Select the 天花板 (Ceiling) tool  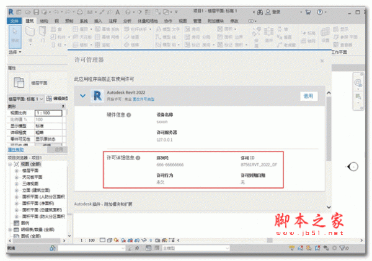(x=82, y=37)
